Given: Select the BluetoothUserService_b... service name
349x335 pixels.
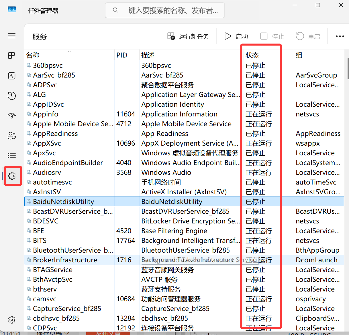Looking at the screenshot, I should (73, 250).
